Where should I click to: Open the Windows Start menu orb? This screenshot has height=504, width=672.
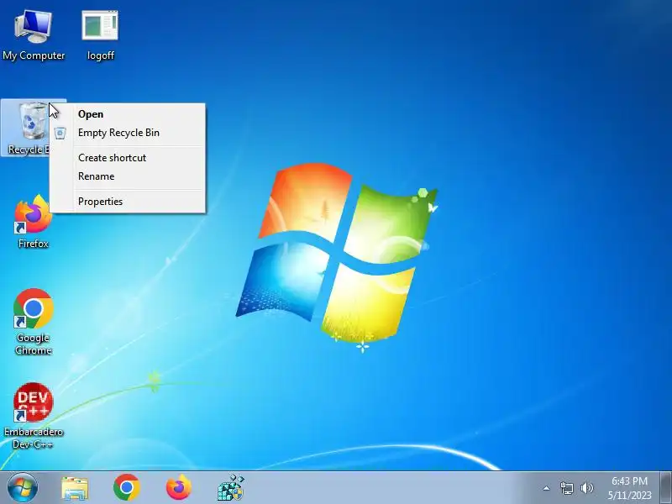pyautogui.click(x=22, y=488)
